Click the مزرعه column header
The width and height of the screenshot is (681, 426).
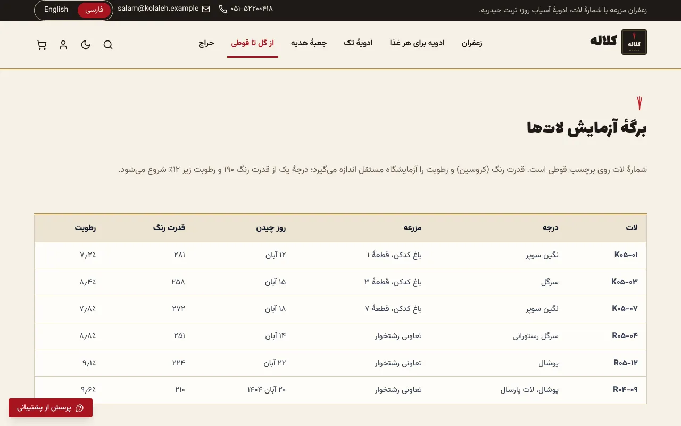(412, 228)
